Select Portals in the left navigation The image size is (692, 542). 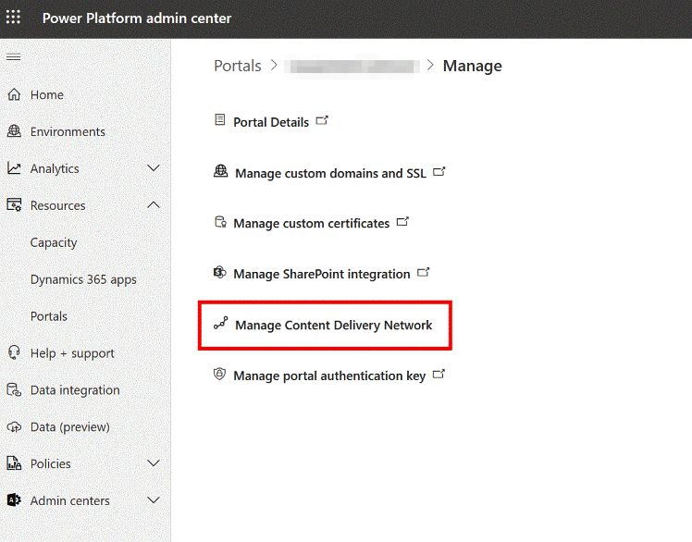click(49, 316)
